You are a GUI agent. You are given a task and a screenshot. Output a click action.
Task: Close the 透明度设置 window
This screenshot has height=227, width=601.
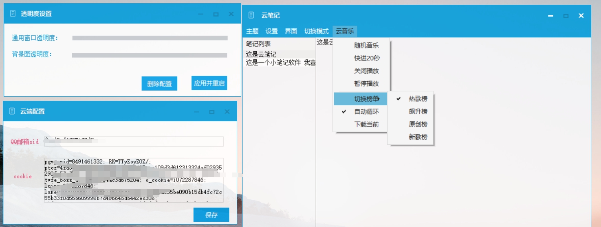coord(231,14)
